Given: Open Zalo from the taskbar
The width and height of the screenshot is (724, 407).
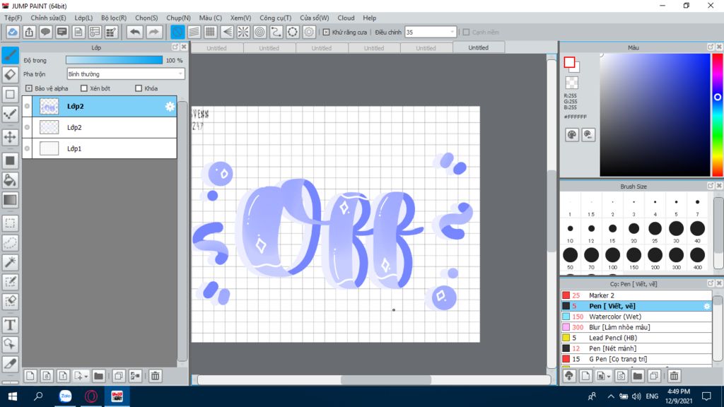Looking at the screenshot, I should (66, 396).
